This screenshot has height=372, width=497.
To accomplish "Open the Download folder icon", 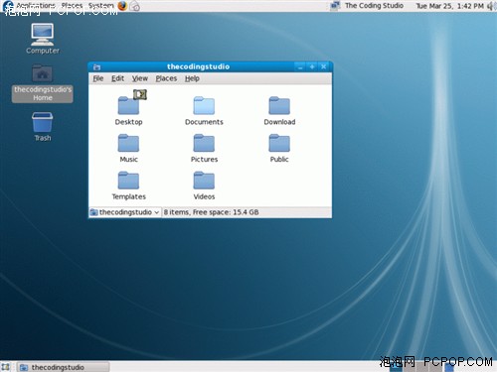I will 279,105.
